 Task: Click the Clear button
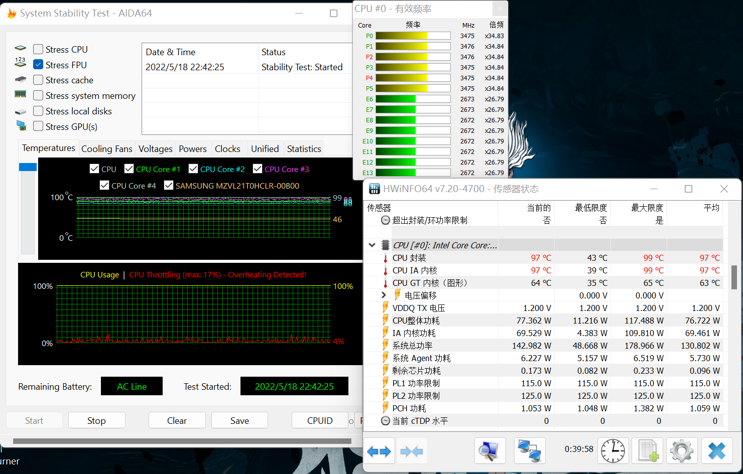click(177, 420)
